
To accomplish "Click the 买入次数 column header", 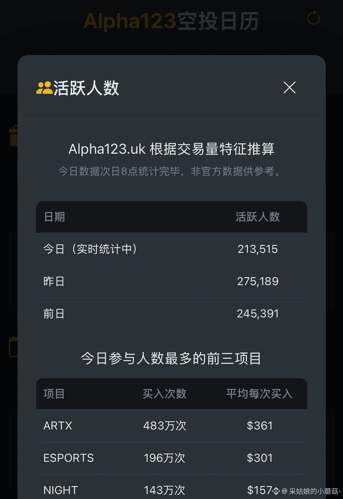I will [x=164, y=394].
